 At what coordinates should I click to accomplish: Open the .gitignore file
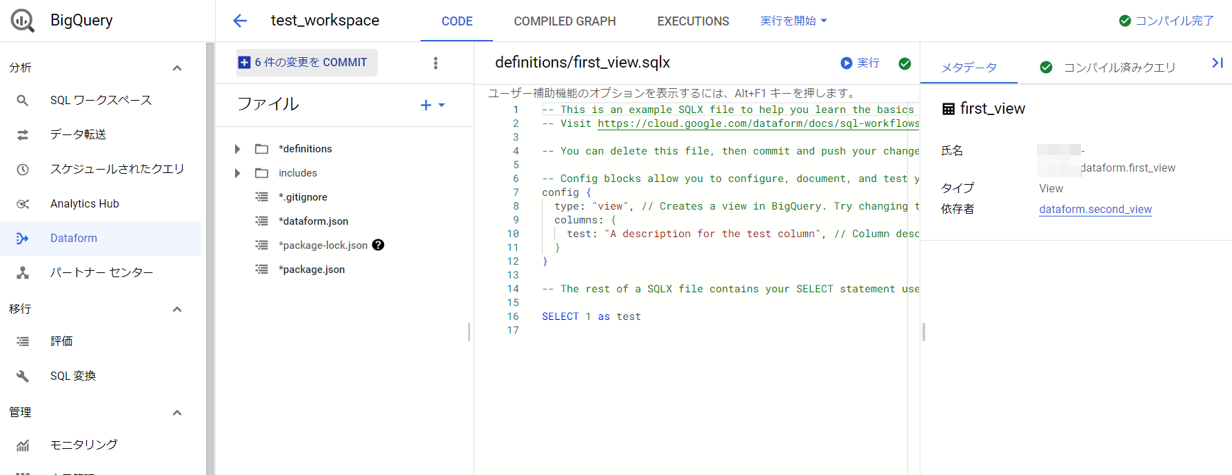point(303,197)
